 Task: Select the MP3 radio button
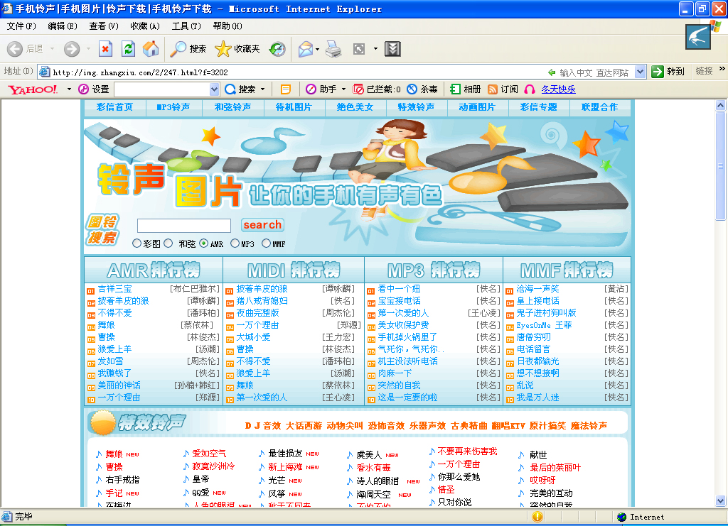coord(235,243)
